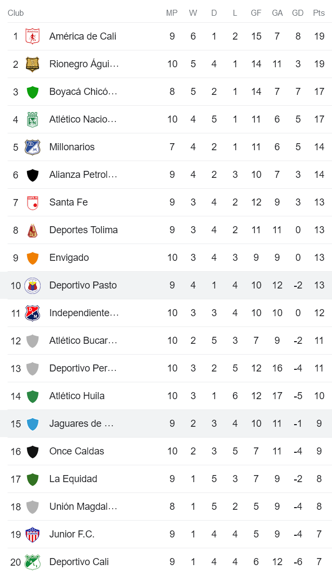Click the América de Cali club crest

click(x=32, y=36)
